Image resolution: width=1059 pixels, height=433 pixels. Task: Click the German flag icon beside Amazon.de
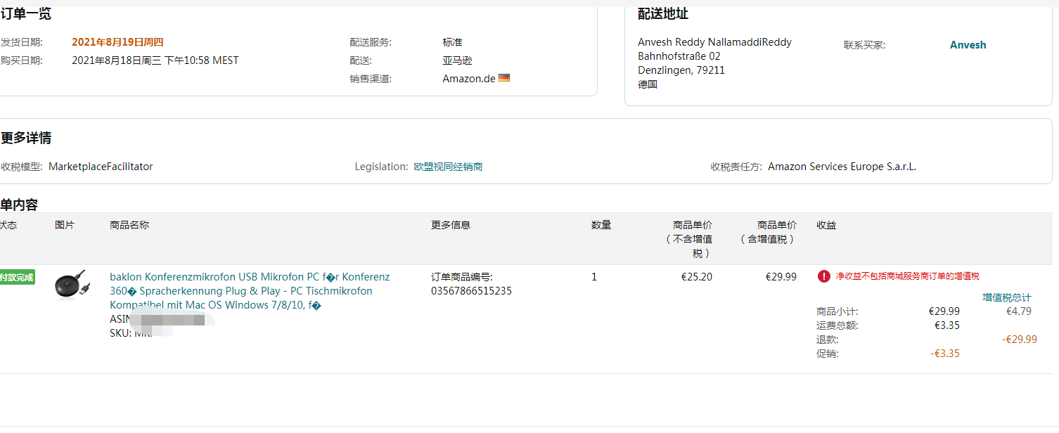point(504,78)
